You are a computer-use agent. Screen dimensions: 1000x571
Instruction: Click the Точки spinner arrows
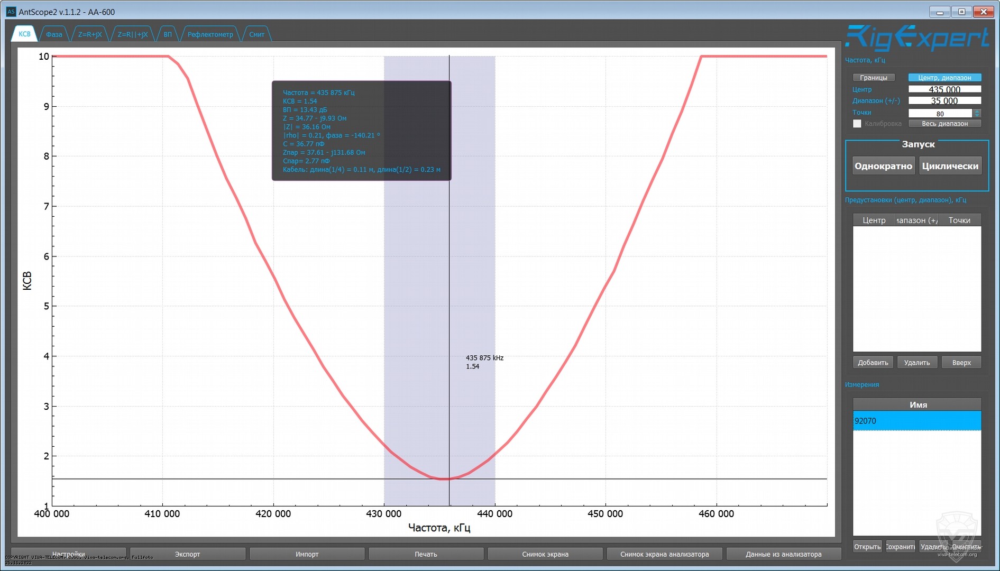[x=977, y=113]
